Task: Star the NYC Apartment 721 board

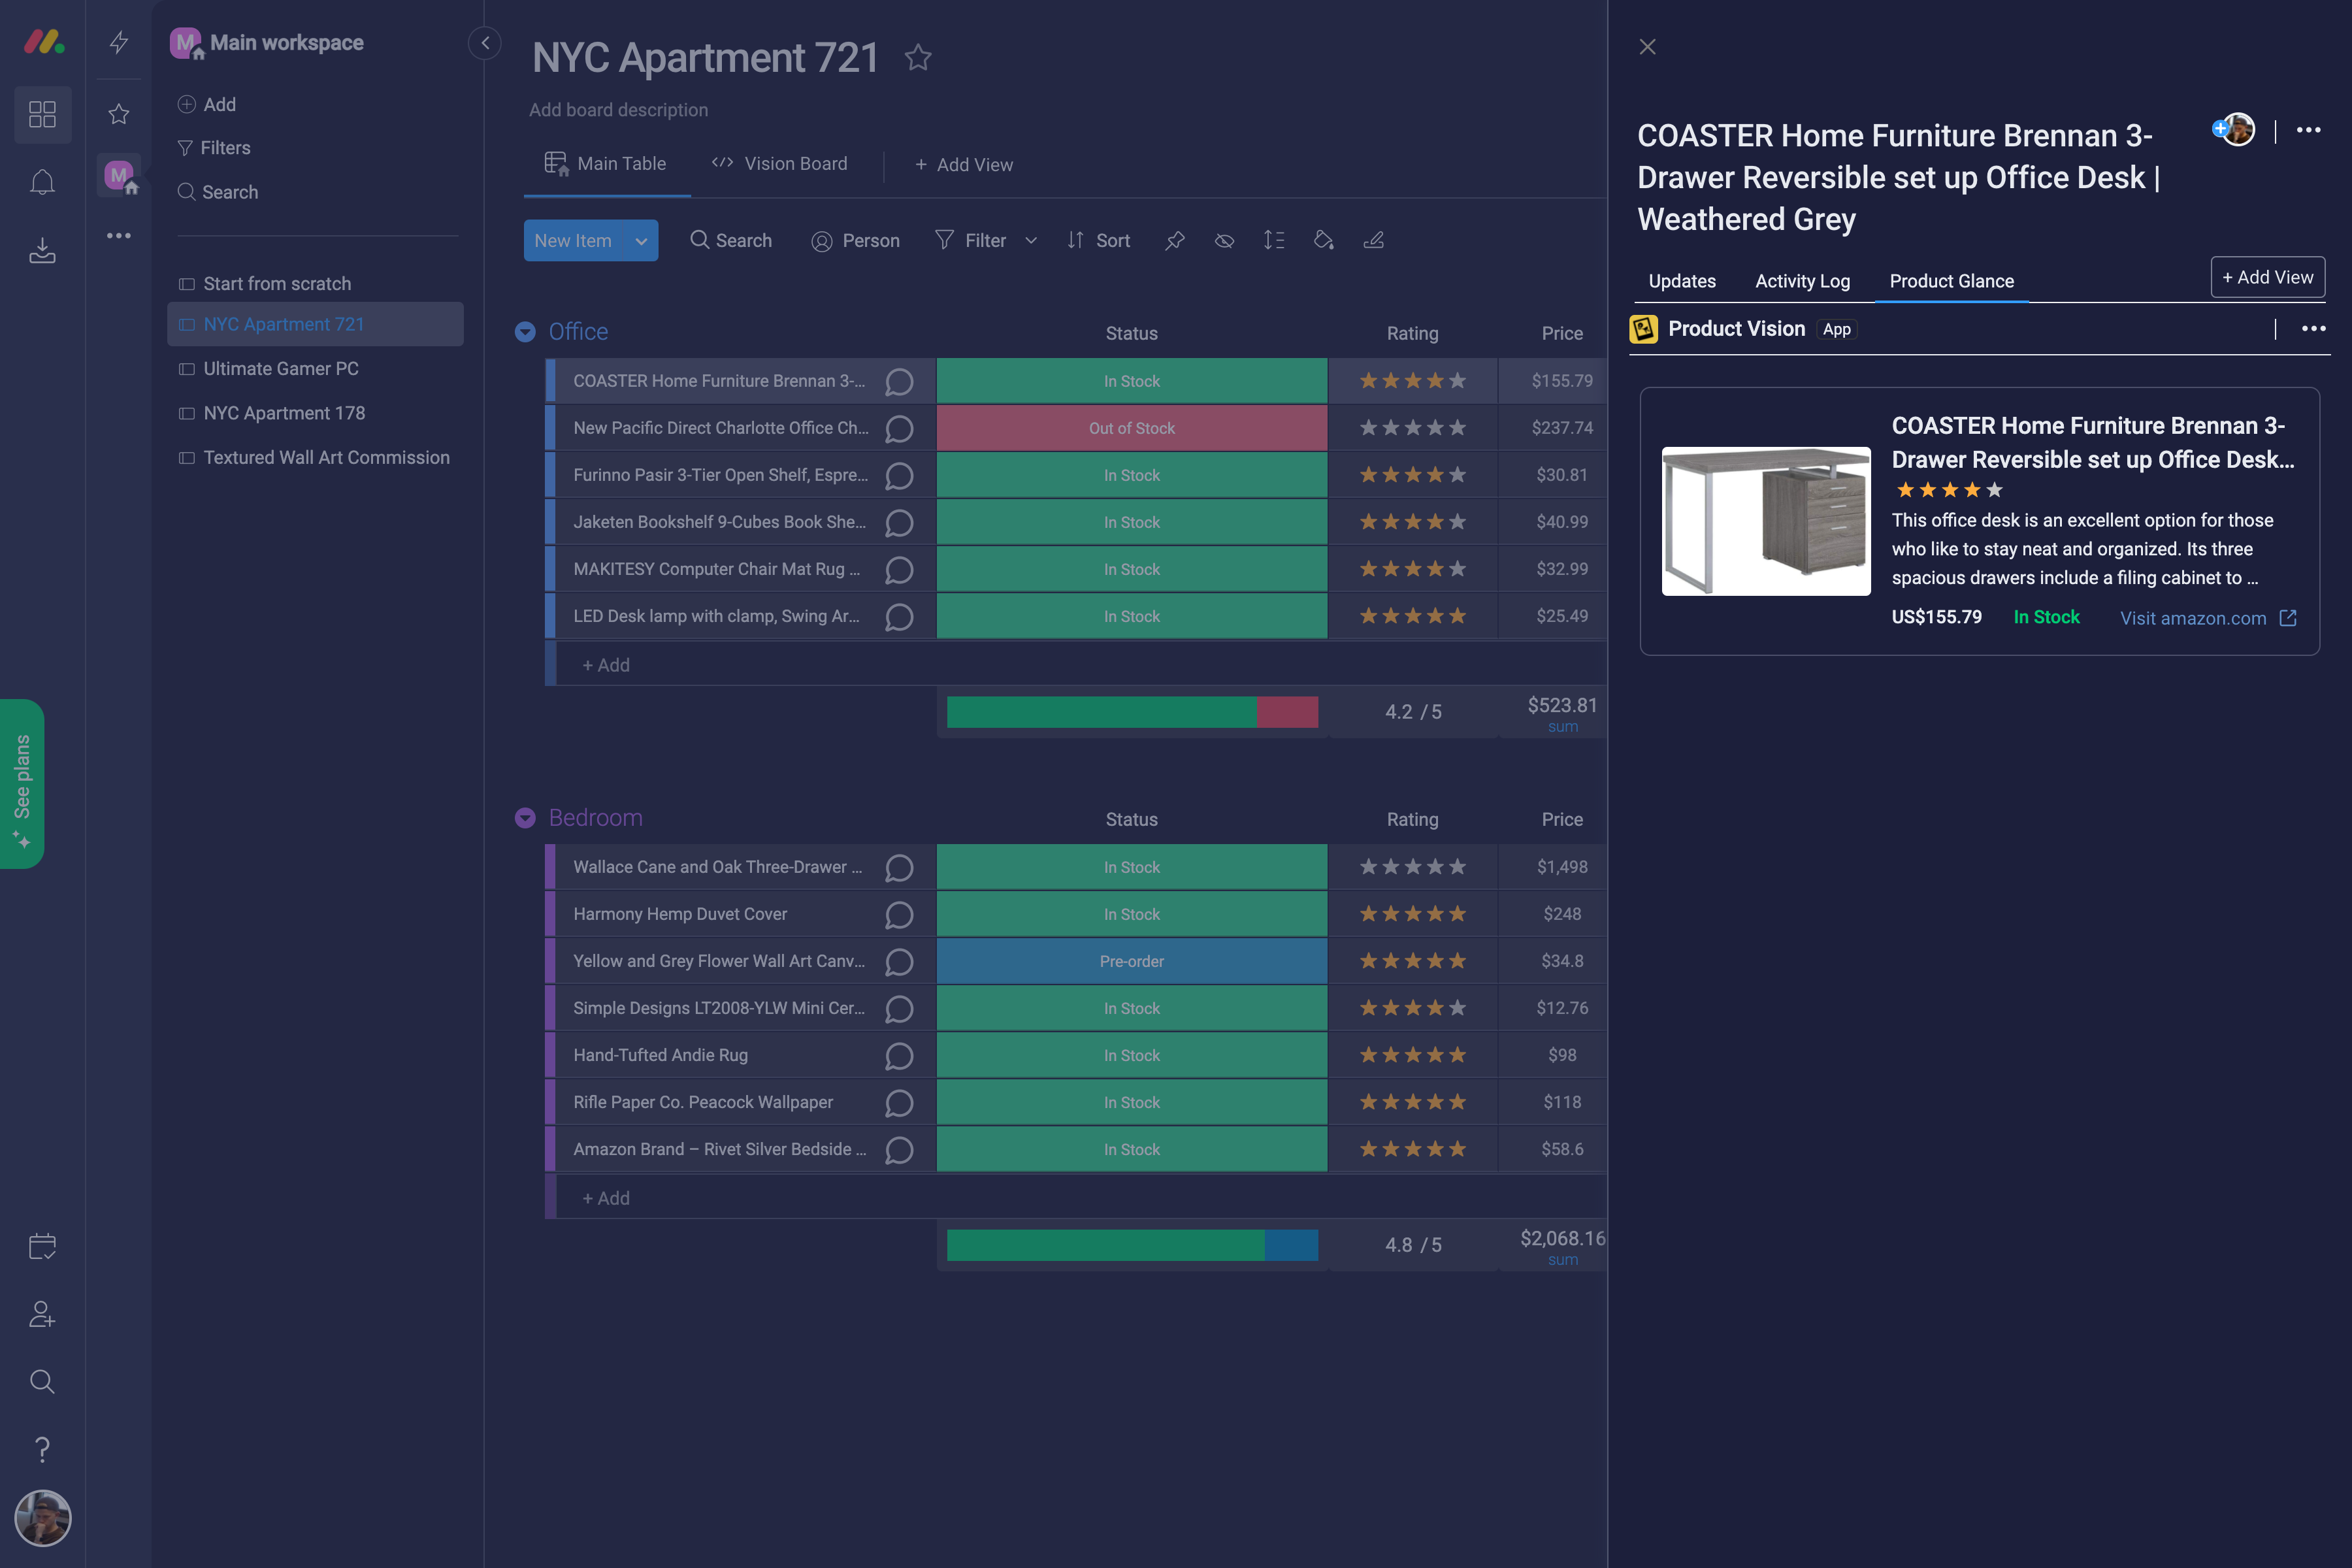Action: (917, 58)
